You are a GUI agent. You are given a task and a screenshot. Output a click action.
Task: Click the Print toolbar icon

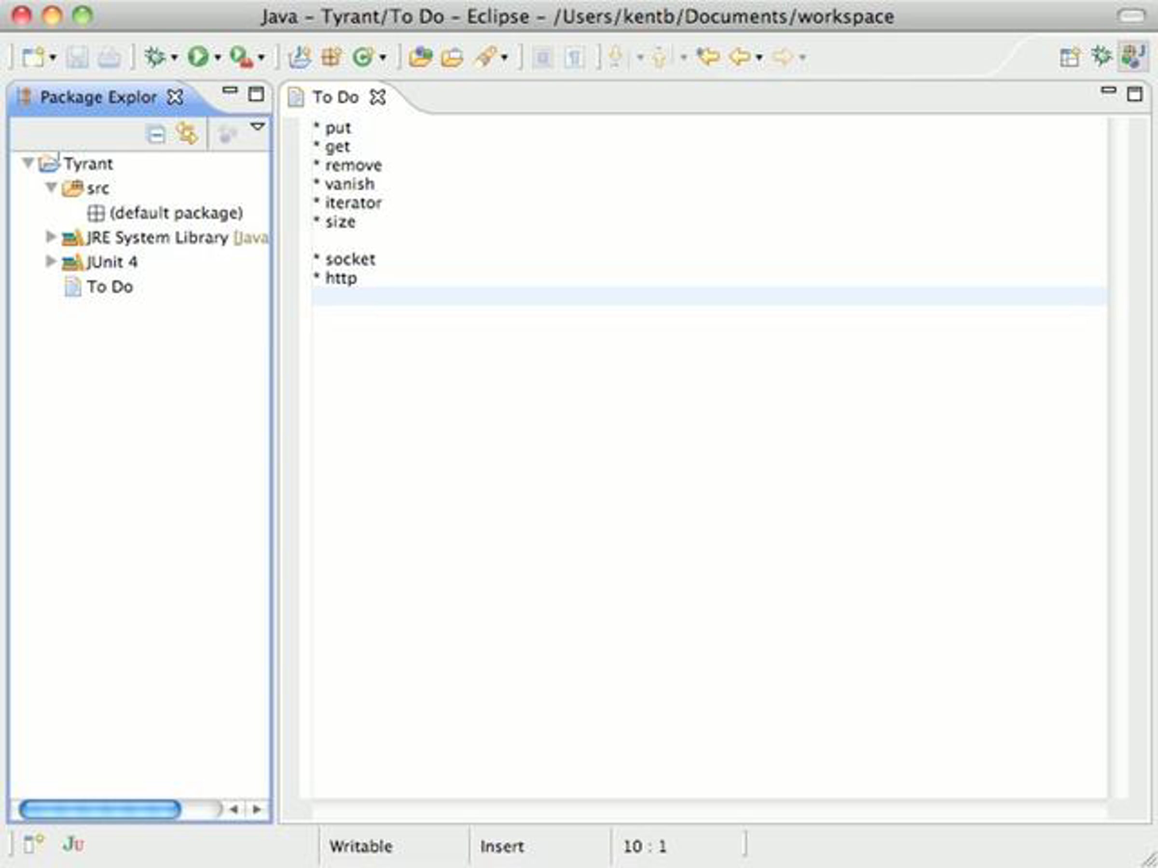(109, 57)
